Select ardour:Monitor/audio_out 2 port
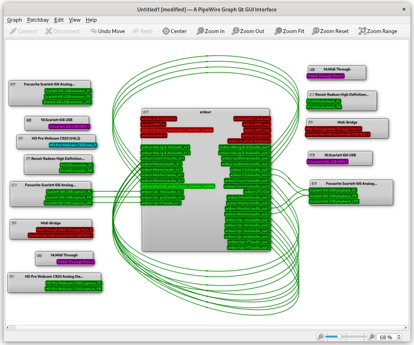The height and width of the screenshot is (345, 414). (x=248, y=214)
